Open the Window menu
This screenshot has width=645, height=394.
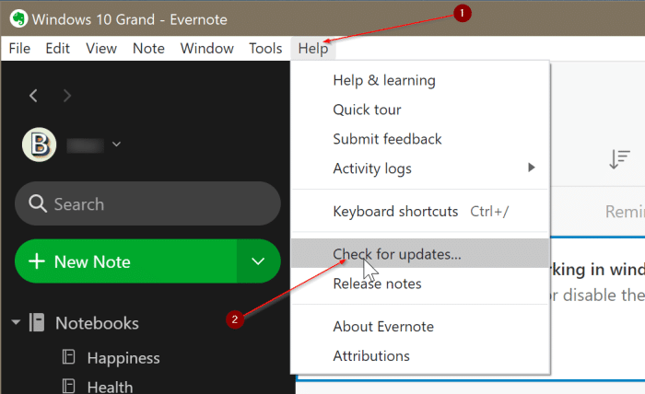point(207,49)
